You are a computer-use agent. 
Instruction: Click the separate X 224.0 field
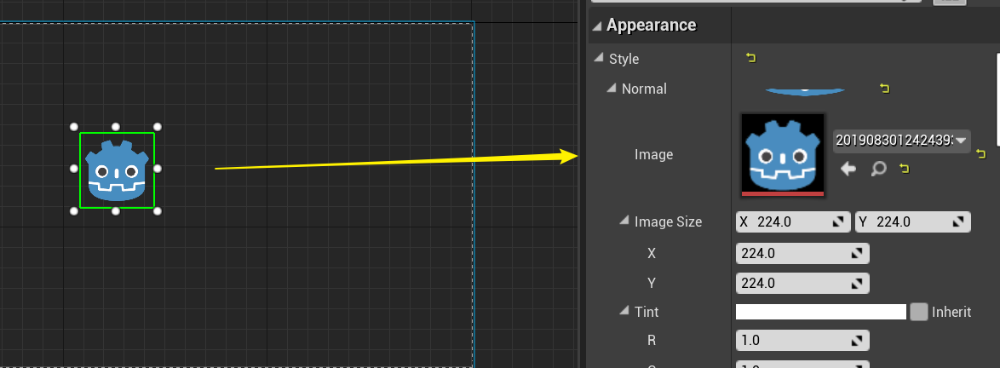(x=802, y=253)
